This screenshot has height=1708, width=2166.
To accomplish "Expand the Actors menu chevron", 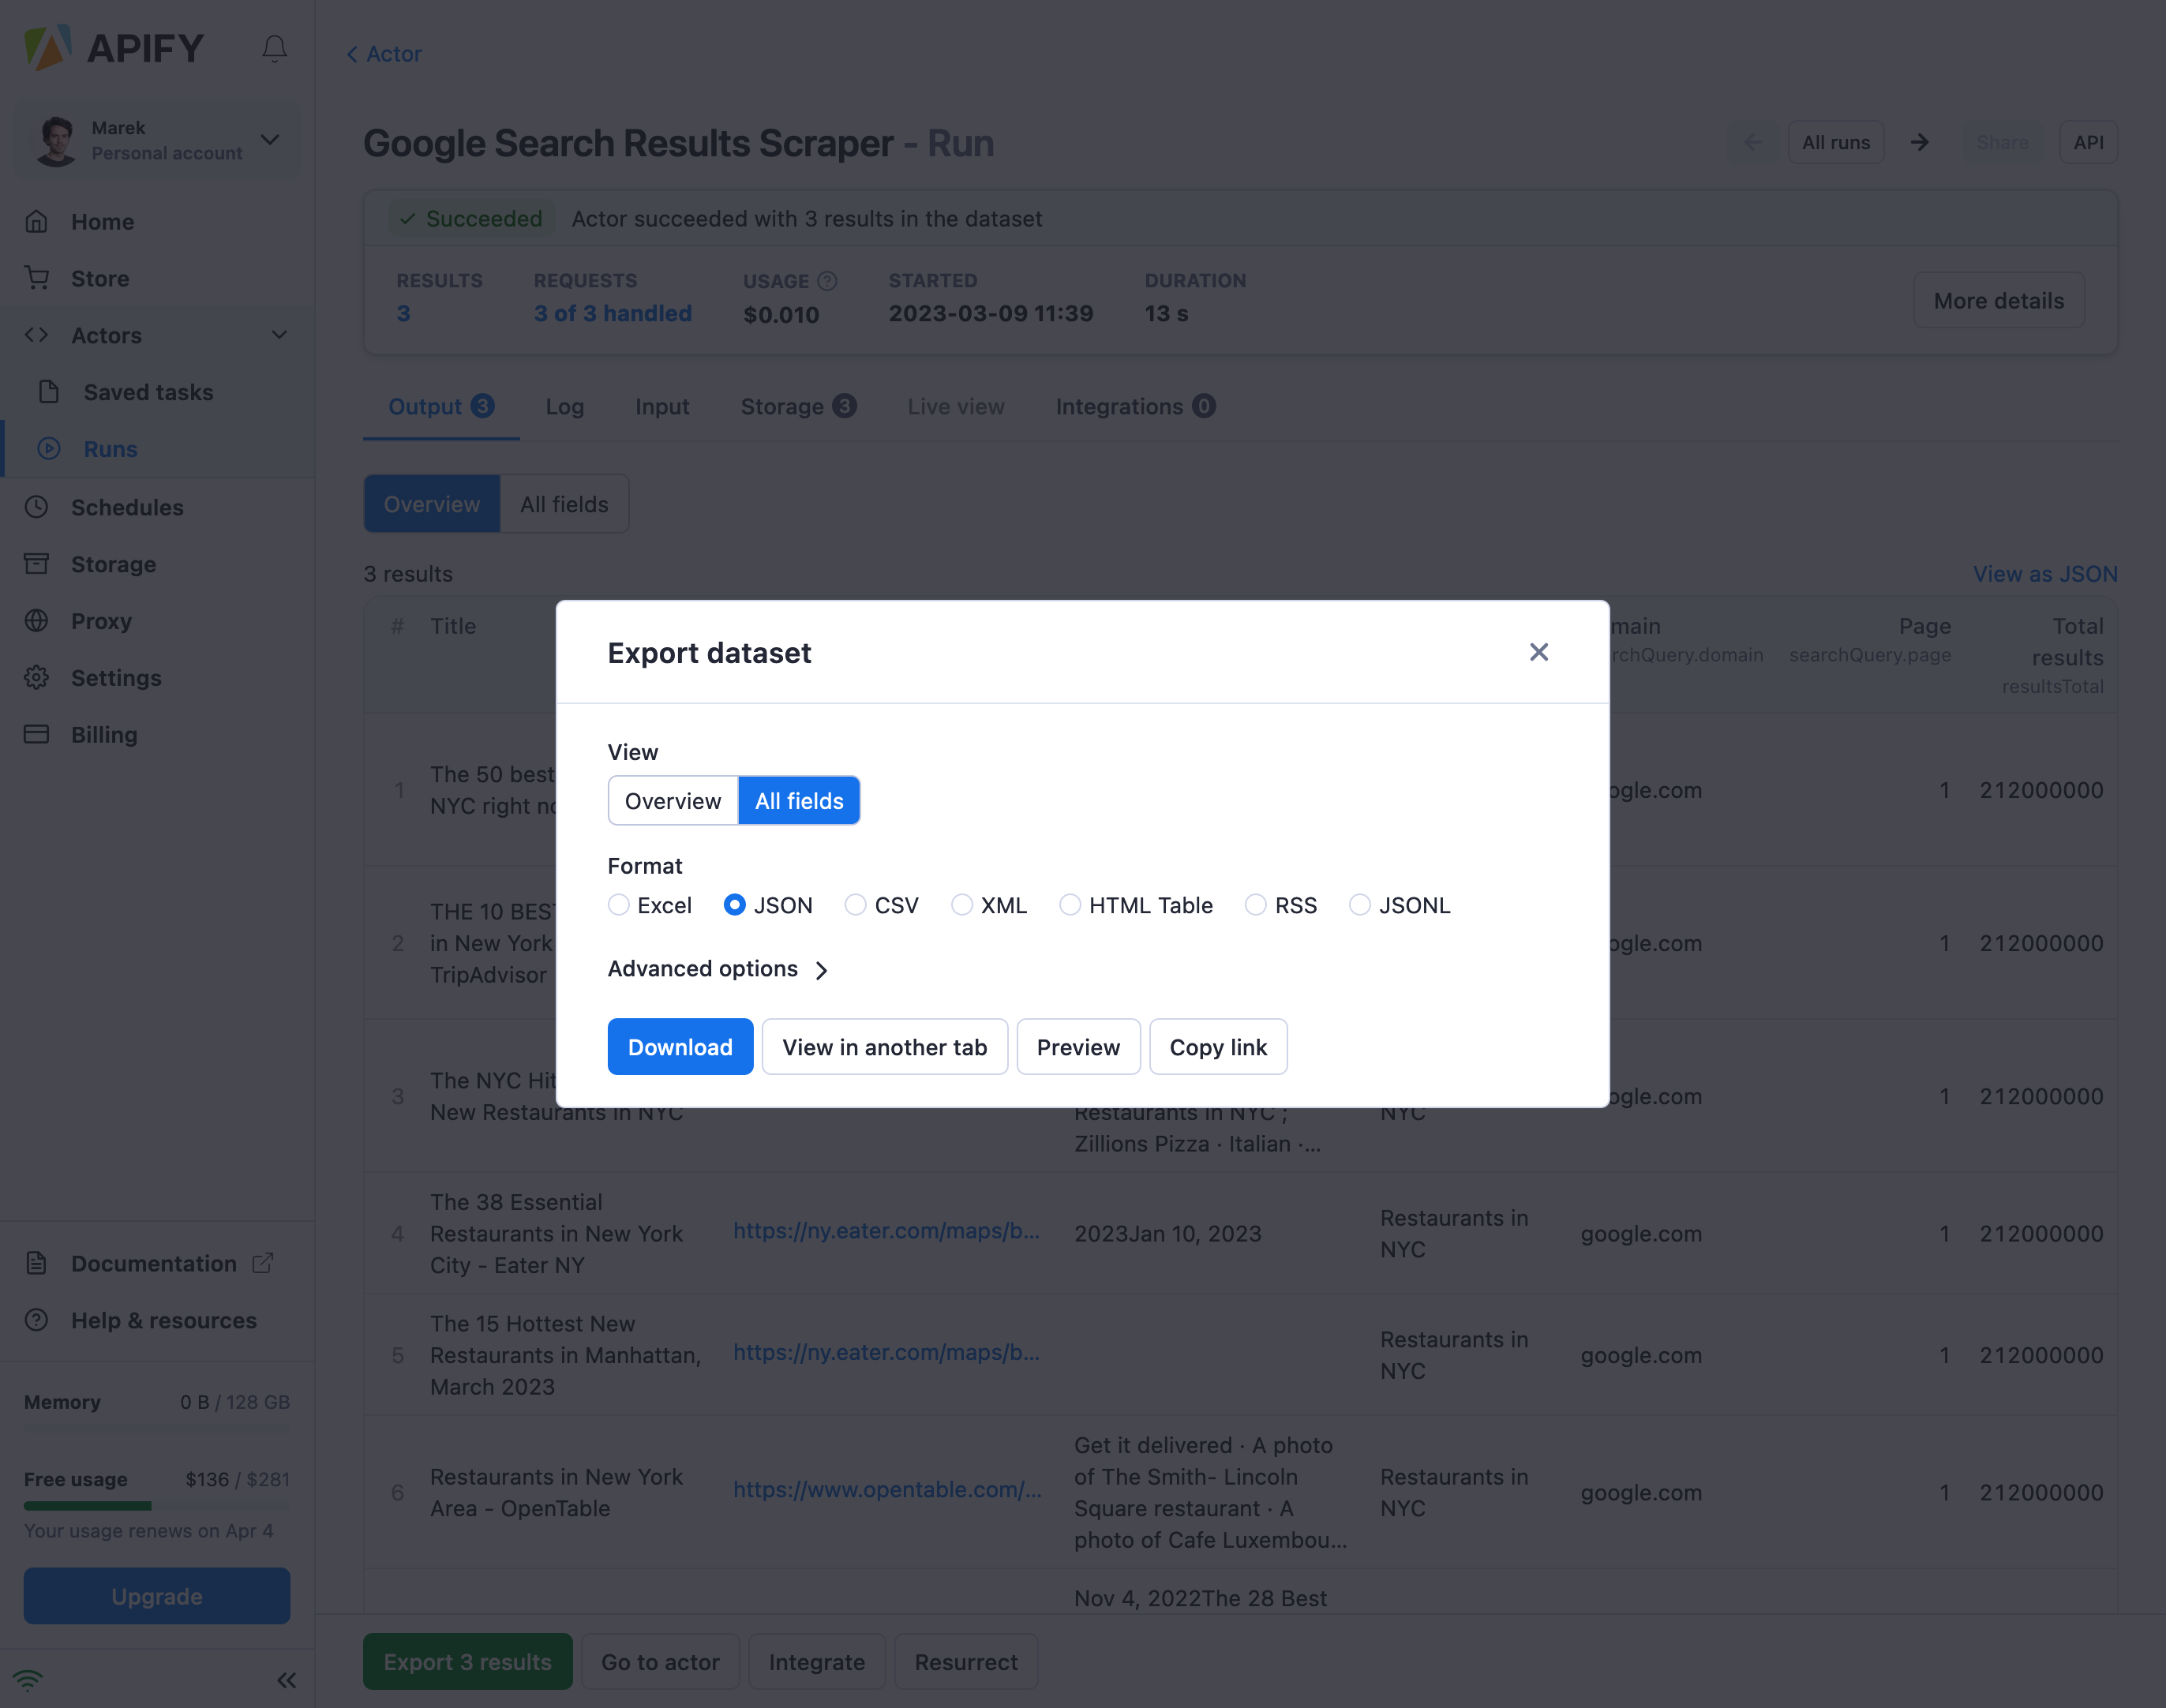I will (279, 335).
